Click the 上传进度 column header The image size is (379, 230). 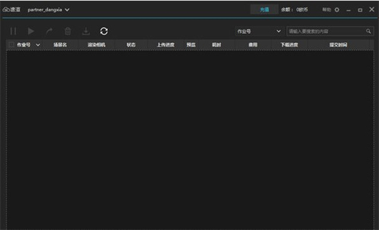click(165, 45)
